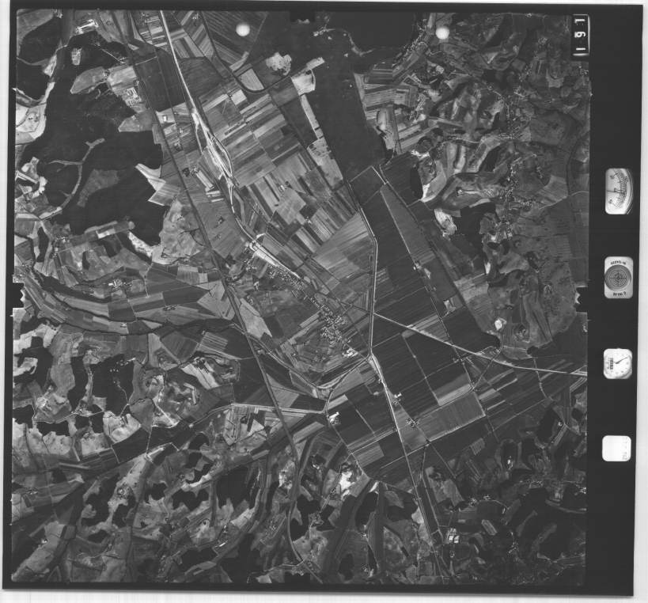Viewport: 648px width, 603px height.
Task: Select the junction where the straight roads converge
Action: pyautogui.click(x=370, y=353)
